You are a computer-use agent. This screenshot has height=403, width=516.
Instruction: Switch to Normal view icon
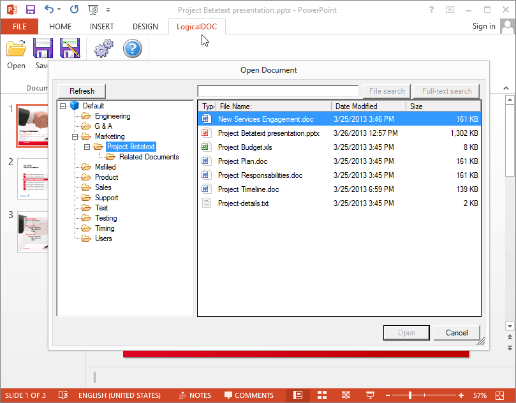point(298,395)
